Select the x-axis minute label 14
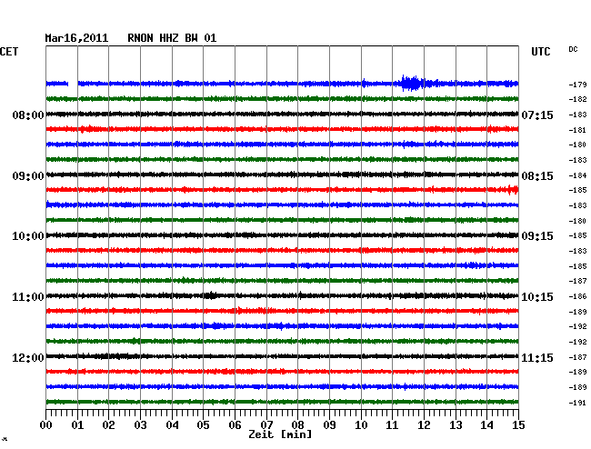 point(486,425)
